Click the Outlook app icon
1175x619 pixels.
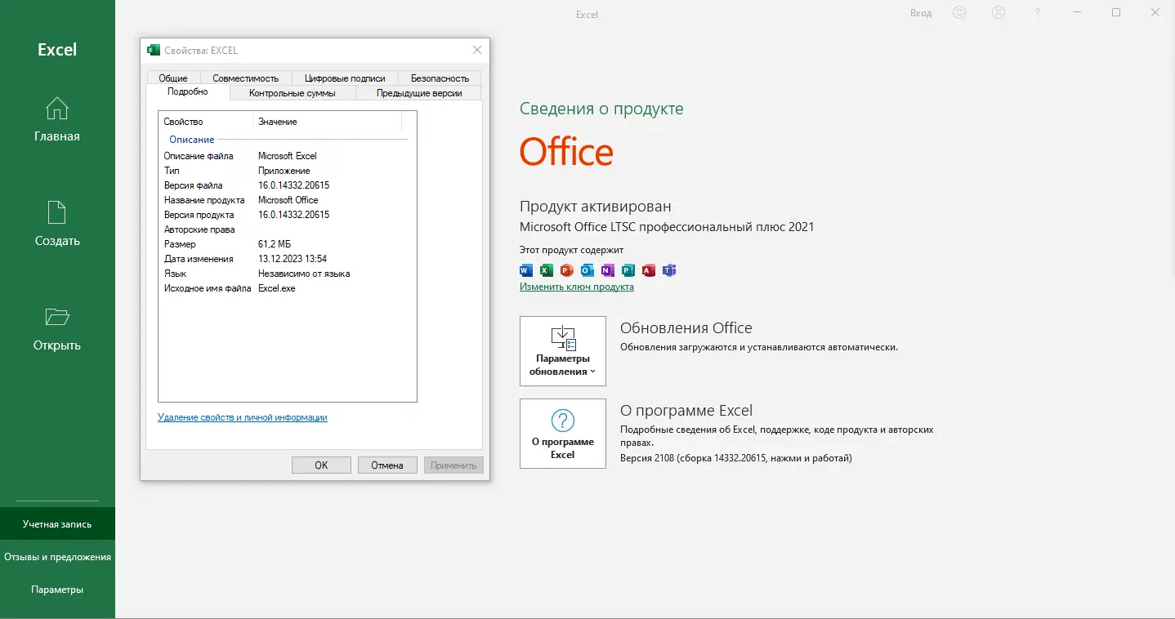(587, 270)
